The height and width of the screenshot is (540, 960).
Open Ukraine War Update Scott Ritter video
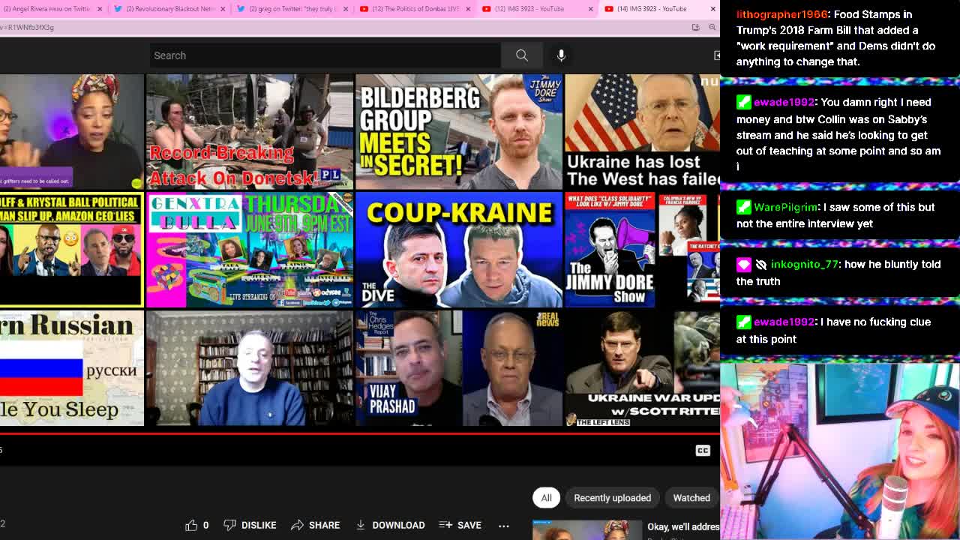(x=642, y=368)
